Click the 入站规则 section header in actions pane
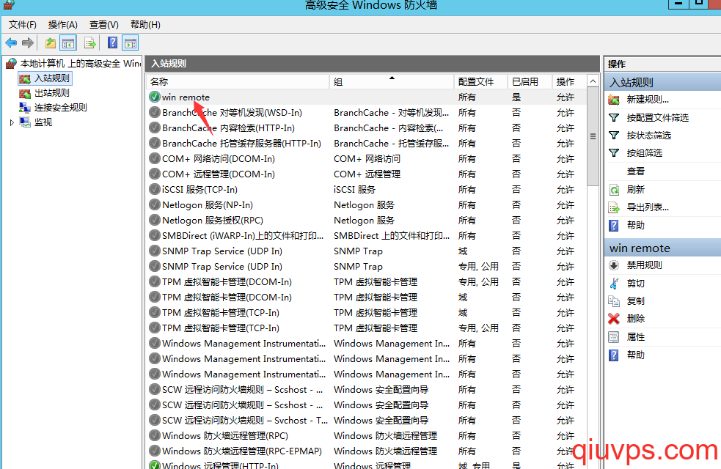721x469 pixels. [662, 82]
